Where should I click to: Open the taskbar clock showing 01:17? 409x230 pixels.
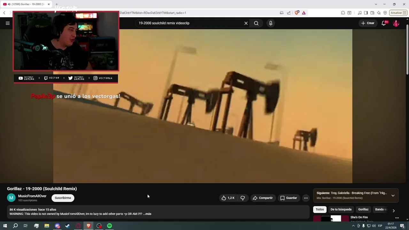point(391,226)
